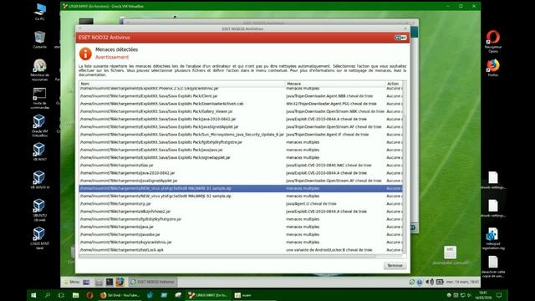Click the Menace column header
This screenshot has width=535, height=301.
tap(335, 84)
